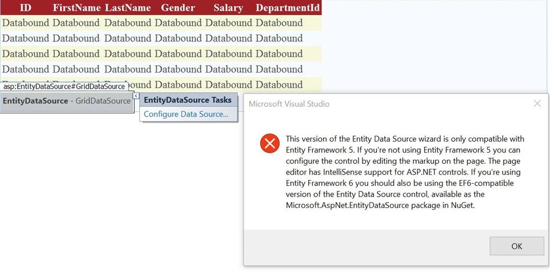Select the LastName column header
550x273 pixels.
[127, 8]
